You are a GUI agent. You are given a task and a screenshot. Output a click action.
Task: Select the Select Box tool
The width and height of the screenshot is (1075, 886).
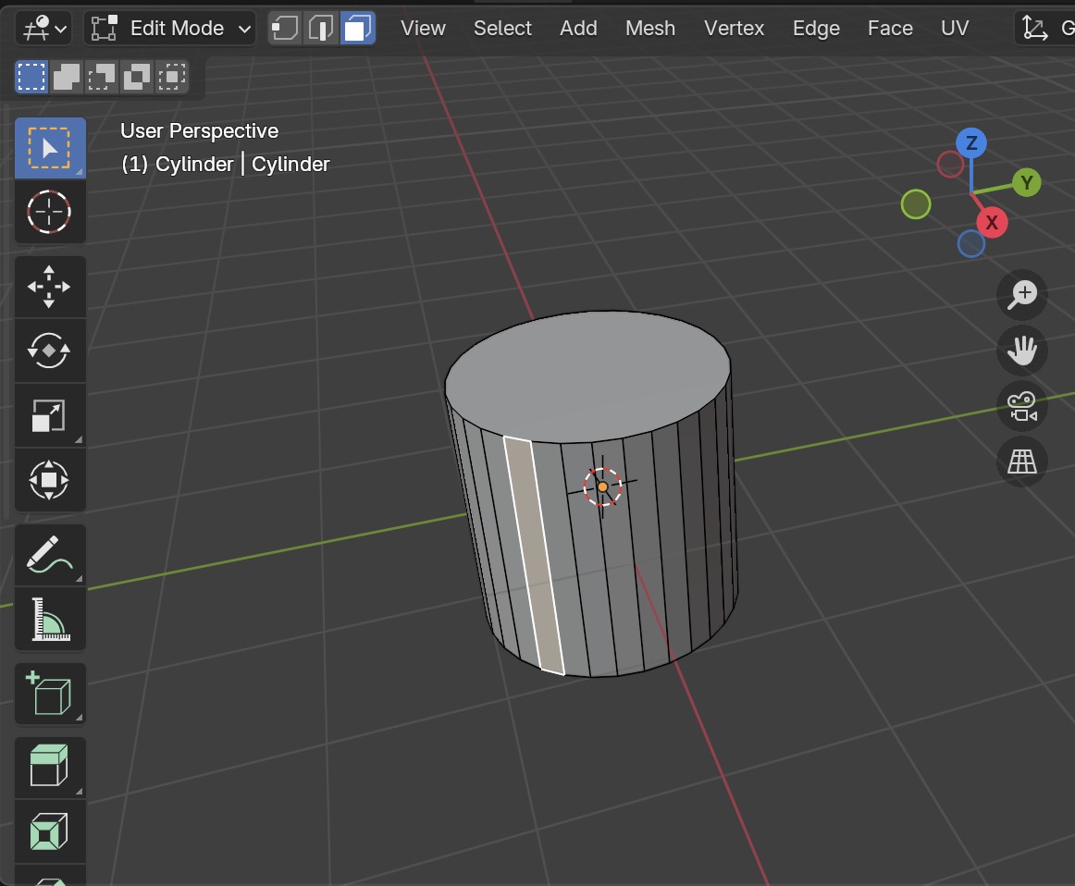(x=50, y=148)
